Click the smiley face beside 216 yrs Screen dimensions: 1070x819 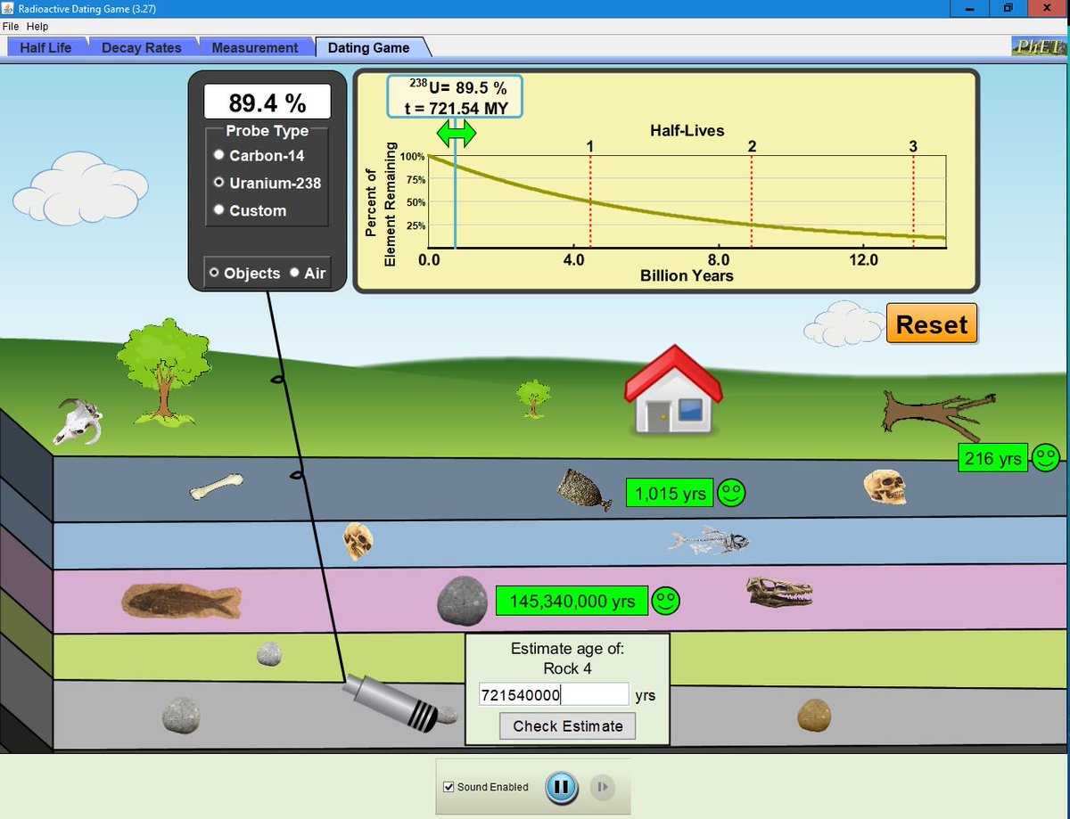click(x=1045, y=458)
